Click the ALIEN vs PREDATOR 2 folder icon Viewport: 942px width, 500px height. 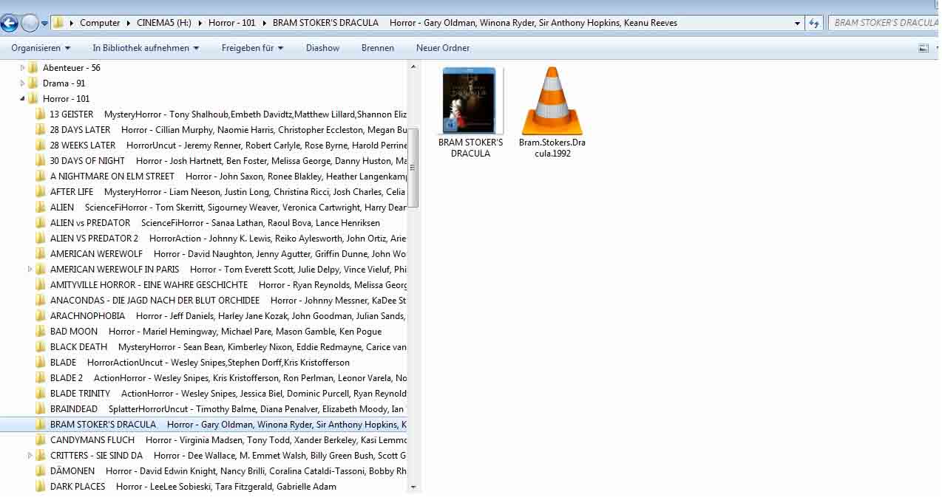click(41, 239)
